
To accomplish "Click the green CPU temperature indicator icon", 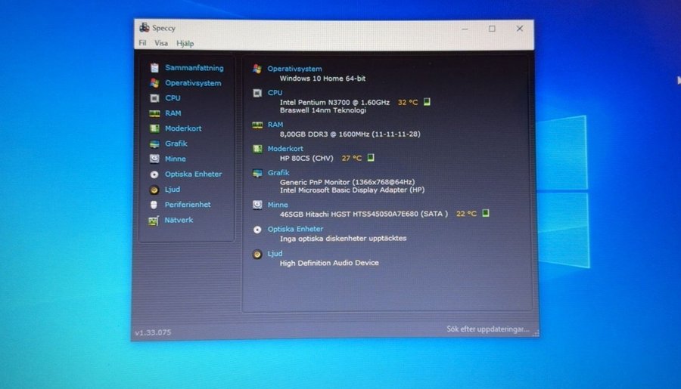I will pyautogui.click(x=427, y=102).
